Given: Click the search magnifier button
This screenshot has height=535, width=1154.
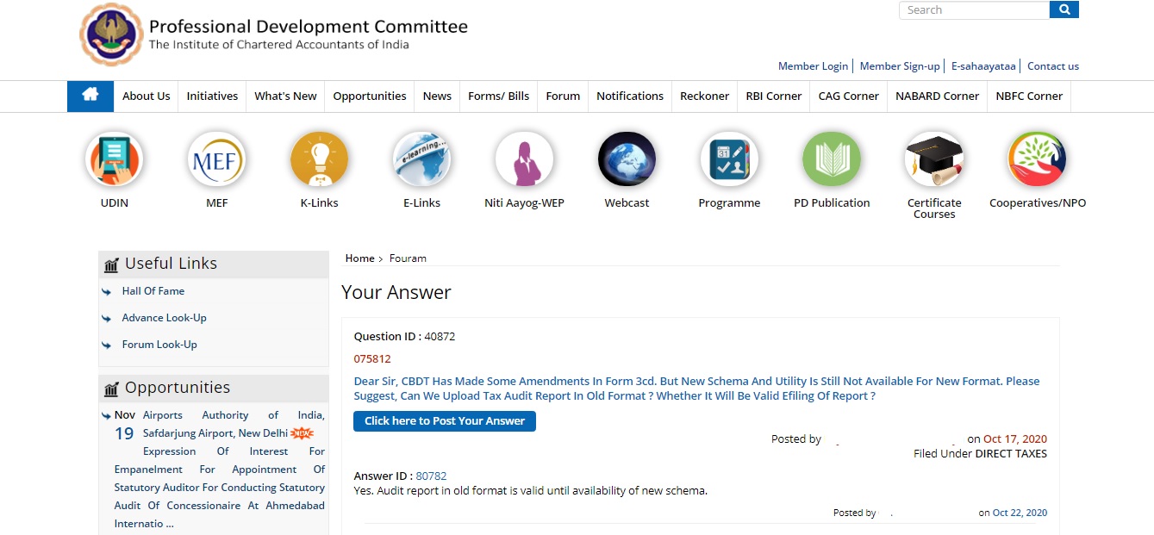Looking at the screenshot, I should (1064, 10).
